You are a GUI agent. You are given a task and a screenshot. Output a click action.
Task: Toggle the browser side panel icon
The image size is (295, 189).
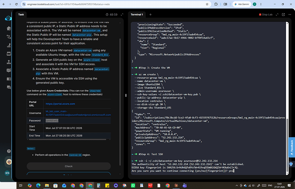click(x=225, y=4)
